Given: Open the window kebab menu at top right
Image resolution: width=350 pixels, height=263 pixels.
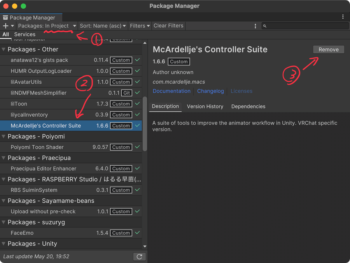Looking at the screenshot, I should (343, 17).
